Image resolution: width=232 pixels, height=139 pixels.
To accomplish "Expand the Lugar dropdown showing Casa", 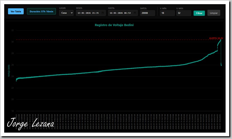I will click(x=66, y=13).
